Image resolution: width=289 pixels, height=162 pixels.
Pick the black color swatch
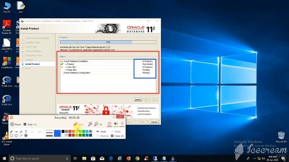(63, 131)
